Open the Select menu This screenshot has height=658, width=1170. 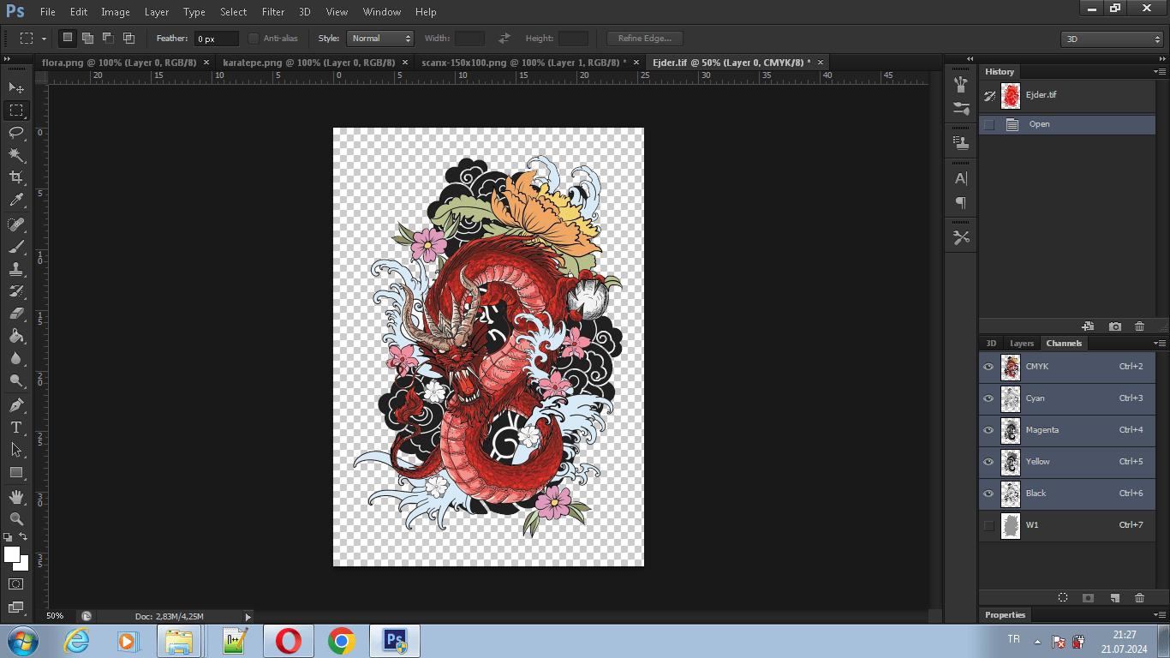pyautogui.click(x=233, y=12)
